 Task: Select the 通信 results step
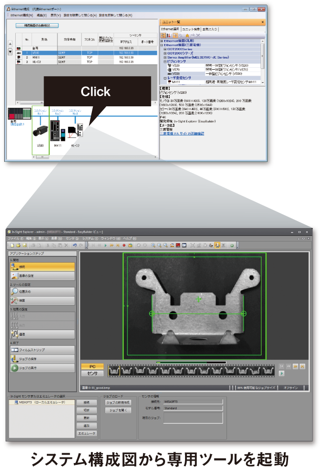point(42,334)
